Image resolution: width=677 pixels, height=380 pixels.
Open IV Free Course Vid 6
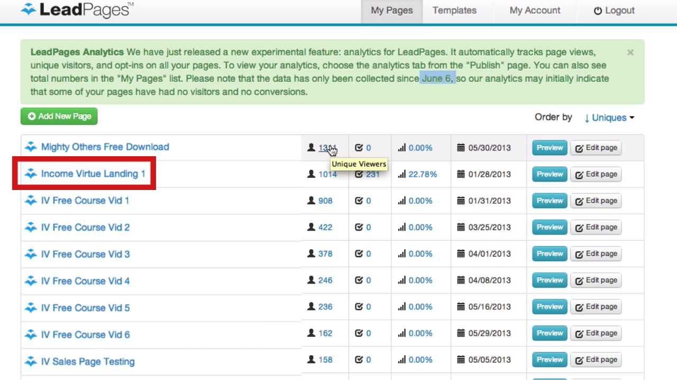tap(85, 335)
